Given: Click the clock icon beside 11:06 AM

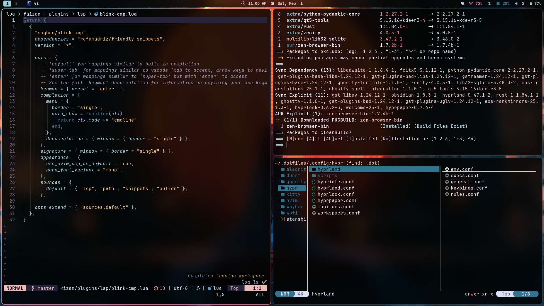Looking at the screenshot, I should pyautogui.click(x=243, y=3).
